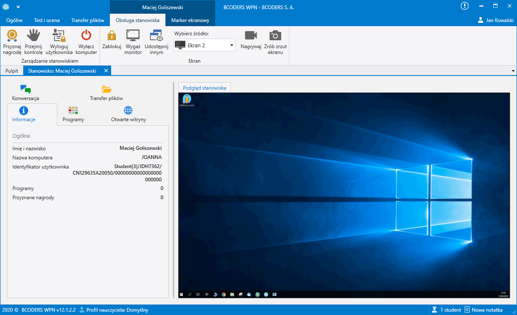This screenshot has height=315, width=517.
Task: Click the 1 student status bar indicator
Action: click(x=447, y=310)
